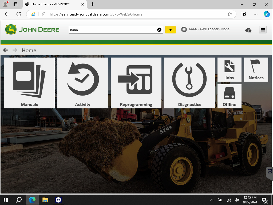Open the Jobs tile
Screen dimensions: 273x205
[229, 70]
